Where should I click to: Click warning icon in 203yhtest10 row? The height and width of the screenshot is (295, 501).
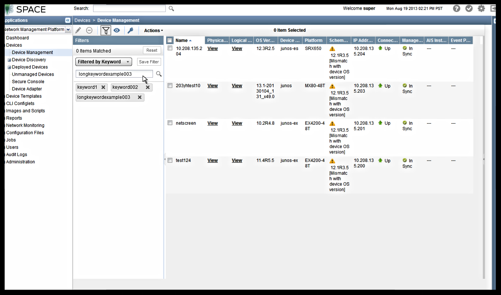pyautogui.click(x=332, y=86)
